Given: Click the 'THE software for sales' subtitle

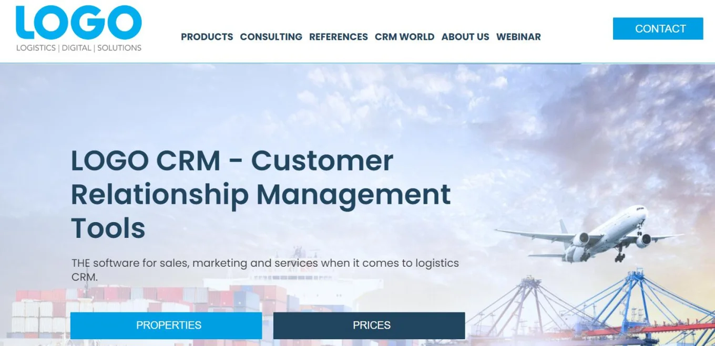Looking at the screenshot, I should tap(265, 270).
